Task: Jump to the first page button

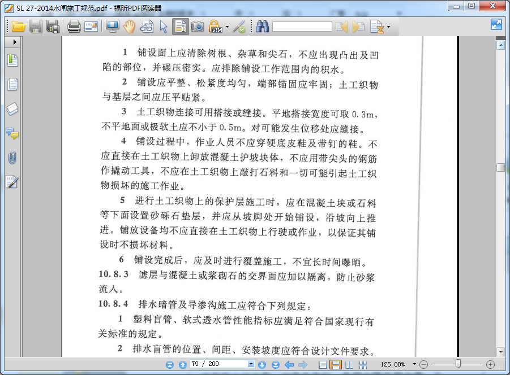Action: pos(170,365)
